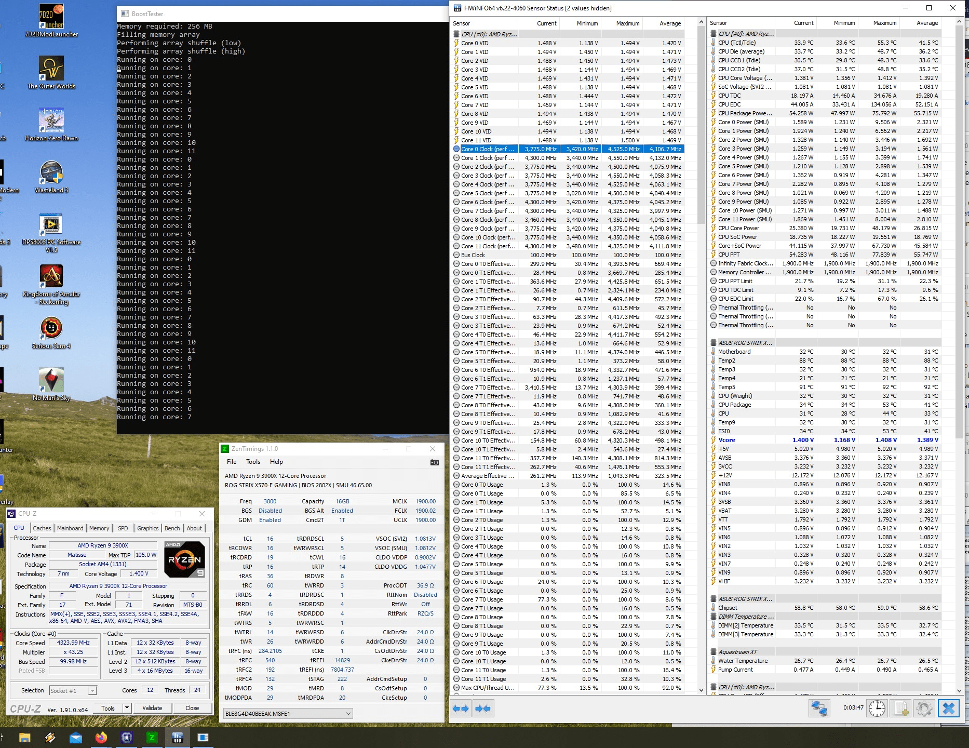Start logging with the HWiNFO sheet-plus icon

[x=901, y=709]
